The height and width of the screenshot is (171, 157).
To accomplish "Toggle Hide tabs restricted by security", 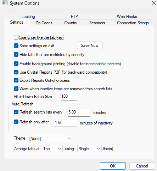I will pos(16,55).
